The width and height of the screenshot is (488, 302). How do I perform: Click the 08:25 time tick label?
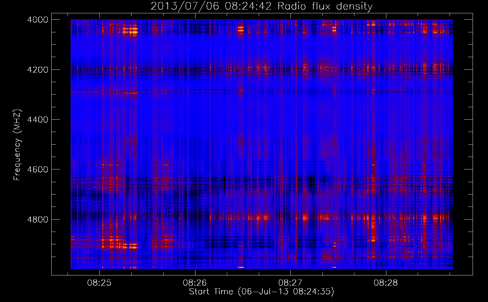pyautogui.click(x=99, y=283)
